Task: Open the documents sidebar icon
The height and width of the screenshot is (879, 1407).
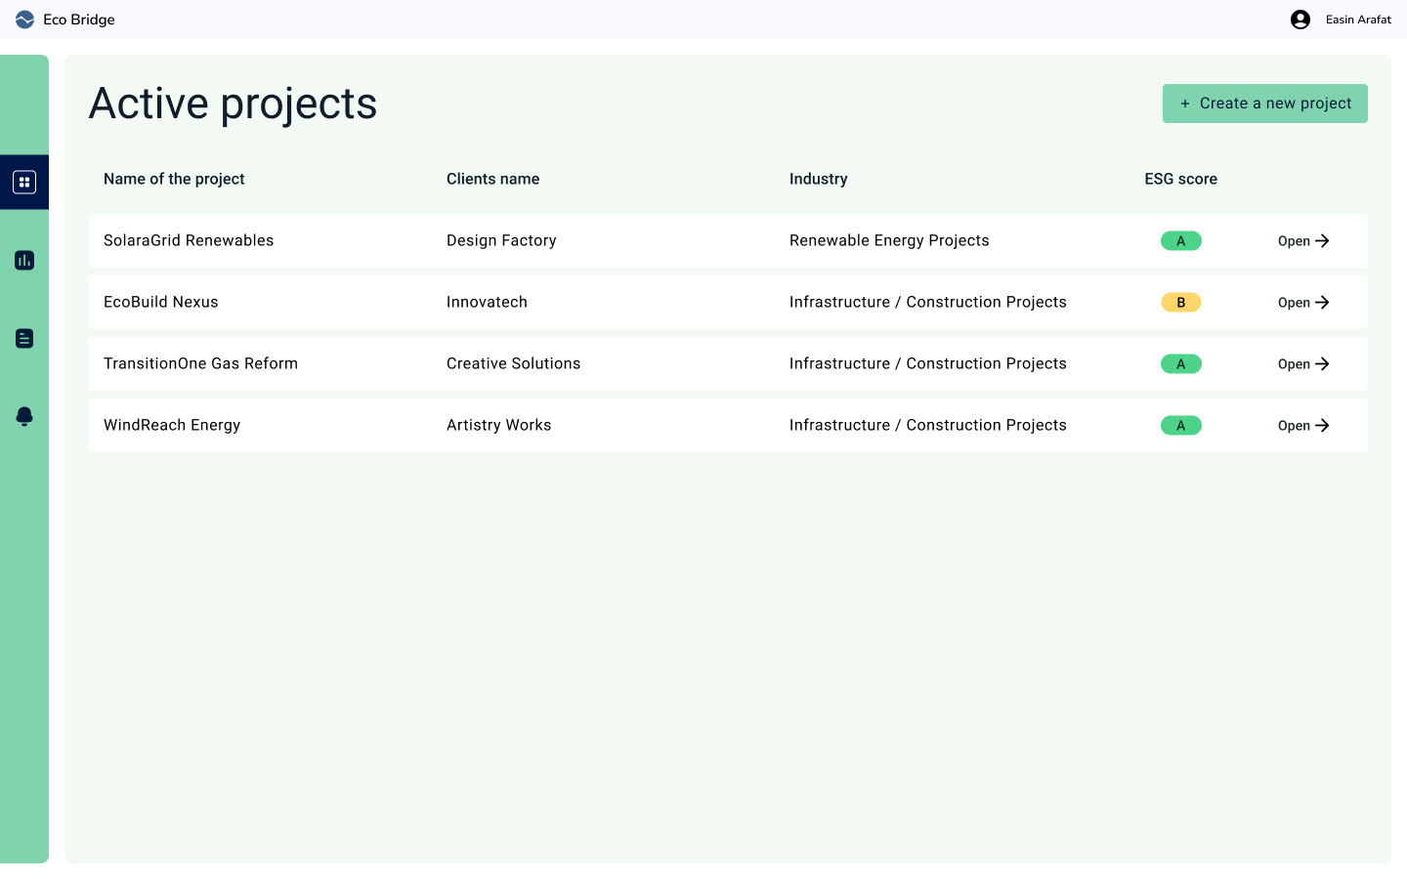Action: pyautogui.click(x=24, y=338)
